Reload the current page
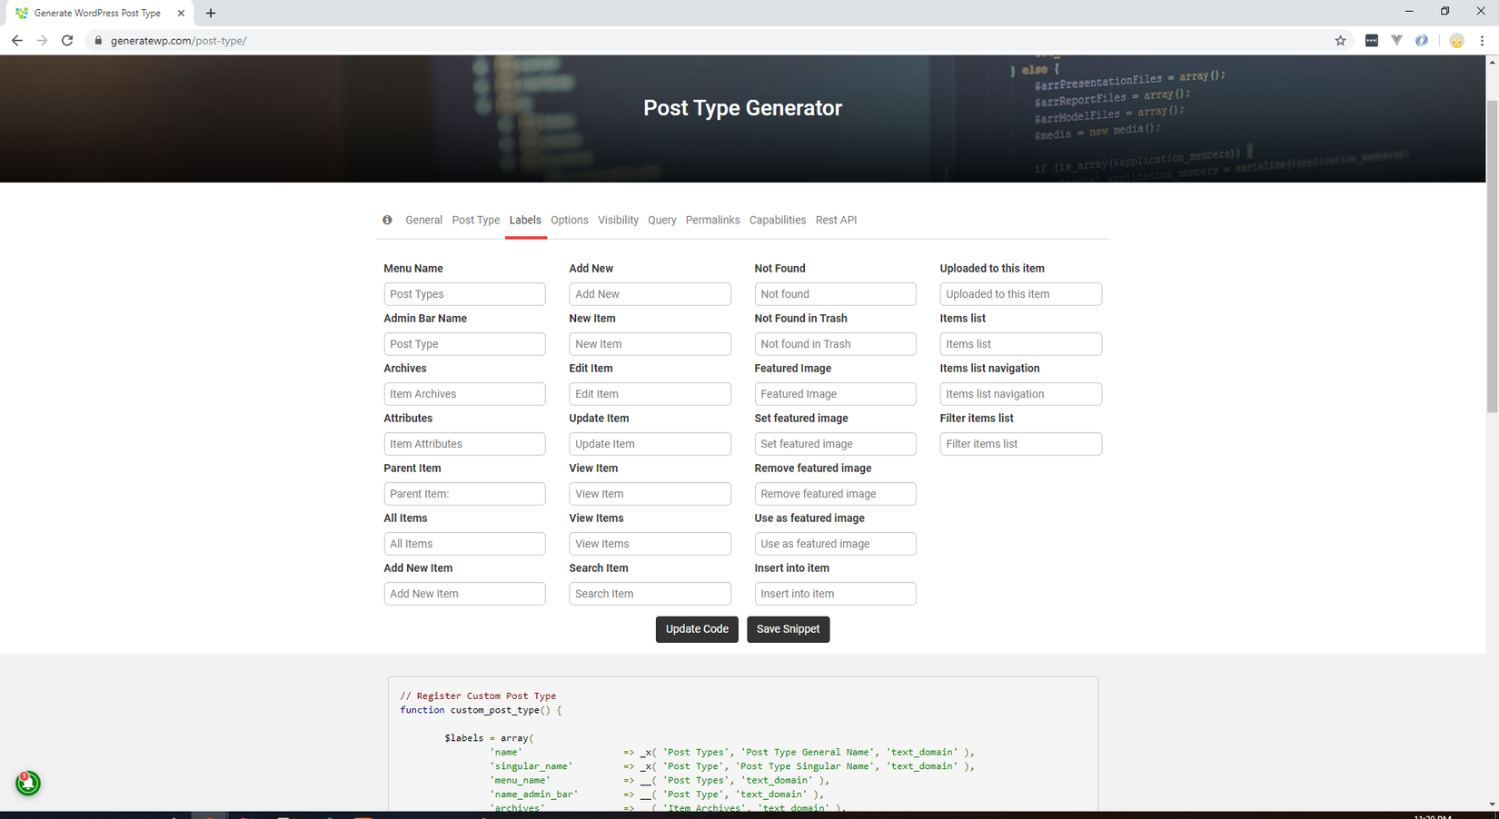The width and height of the screenshot is (1499, 819). point(67,40)
